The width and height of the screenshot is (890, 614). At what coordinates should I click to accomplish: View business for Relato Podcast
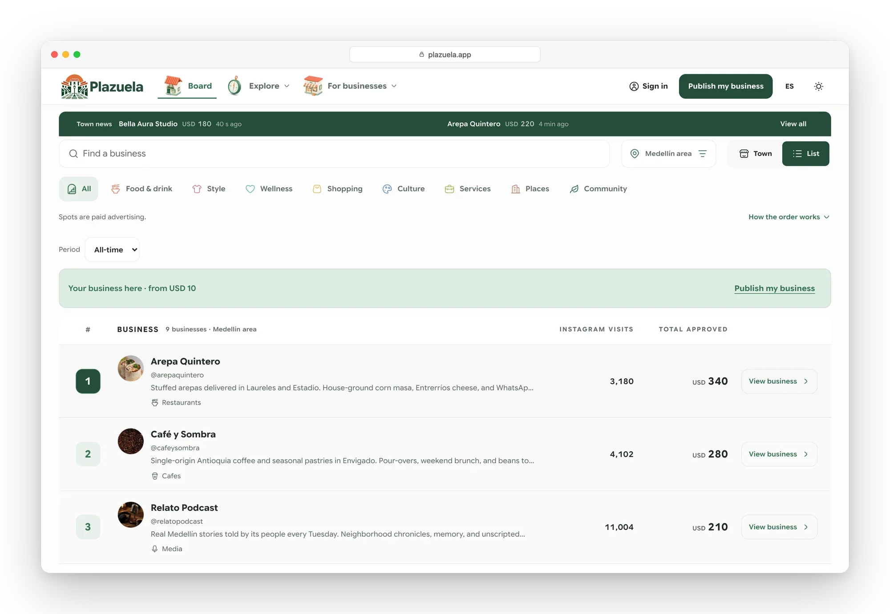(x=779, y=527)
